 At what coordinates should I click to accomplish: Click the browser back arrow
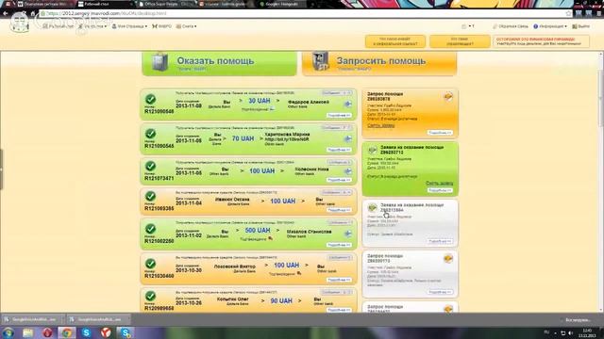coord(6,13)
